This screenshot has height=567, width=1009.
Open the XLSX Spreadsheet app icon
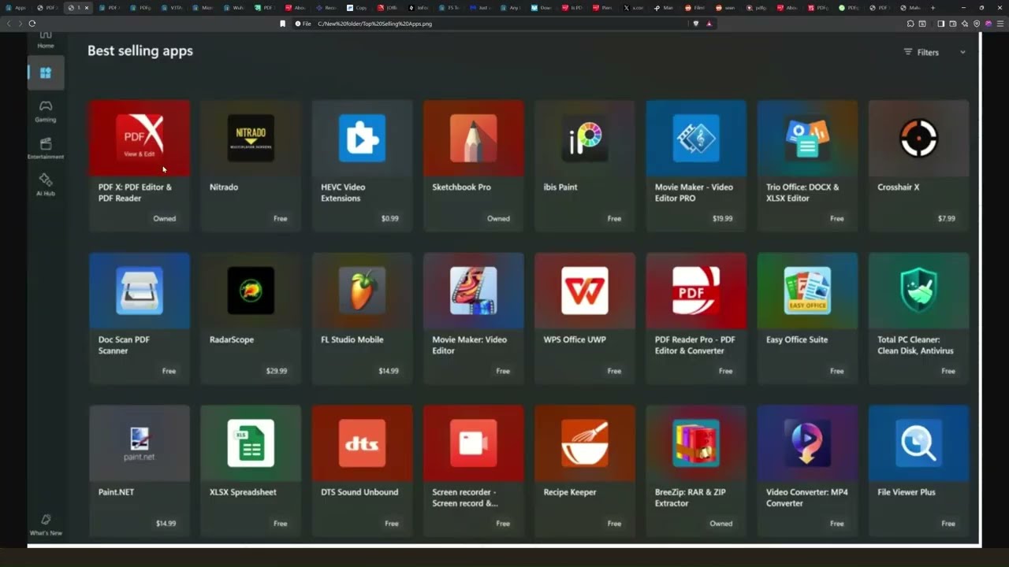pos(251,443)
